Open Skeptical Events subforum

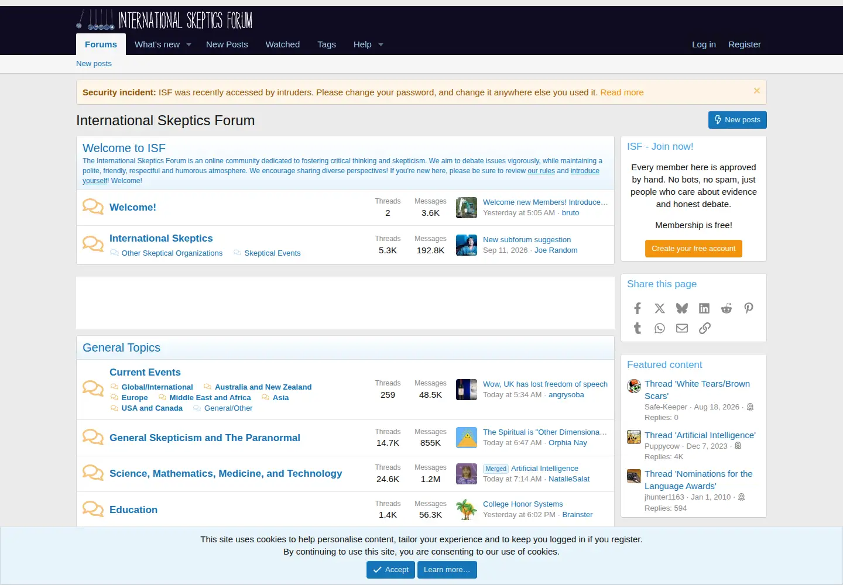point(272,253)
